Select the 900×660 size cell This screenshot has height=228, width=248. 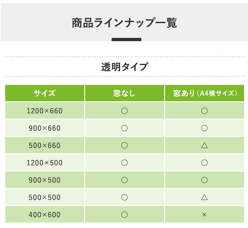point(45,128)
